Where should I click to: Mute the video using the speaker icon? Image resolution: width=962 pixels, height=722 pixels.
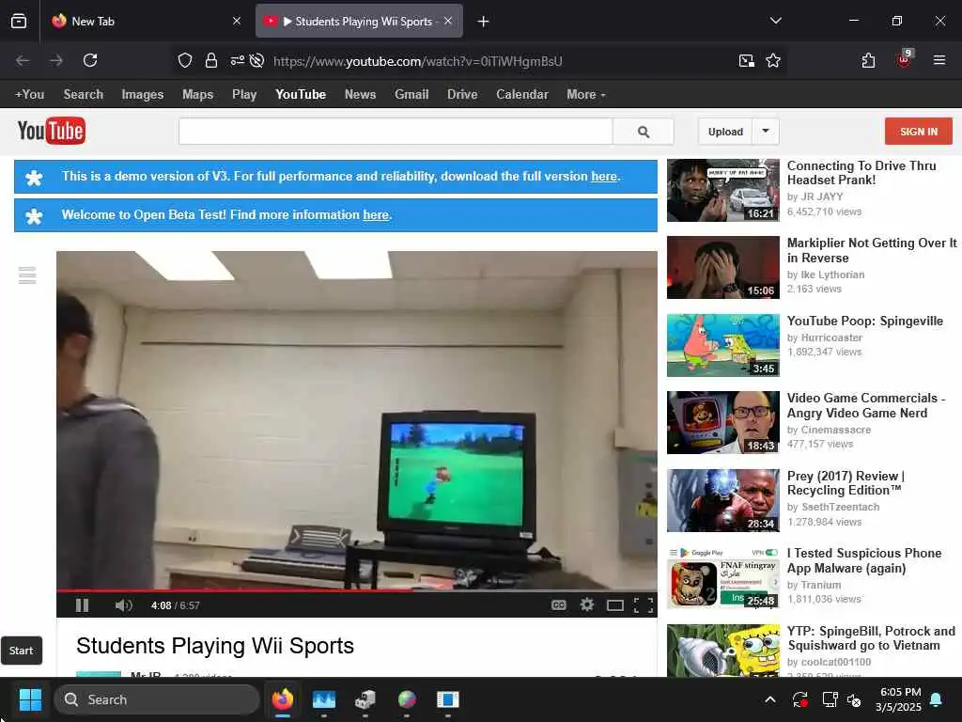click(123, 605)
